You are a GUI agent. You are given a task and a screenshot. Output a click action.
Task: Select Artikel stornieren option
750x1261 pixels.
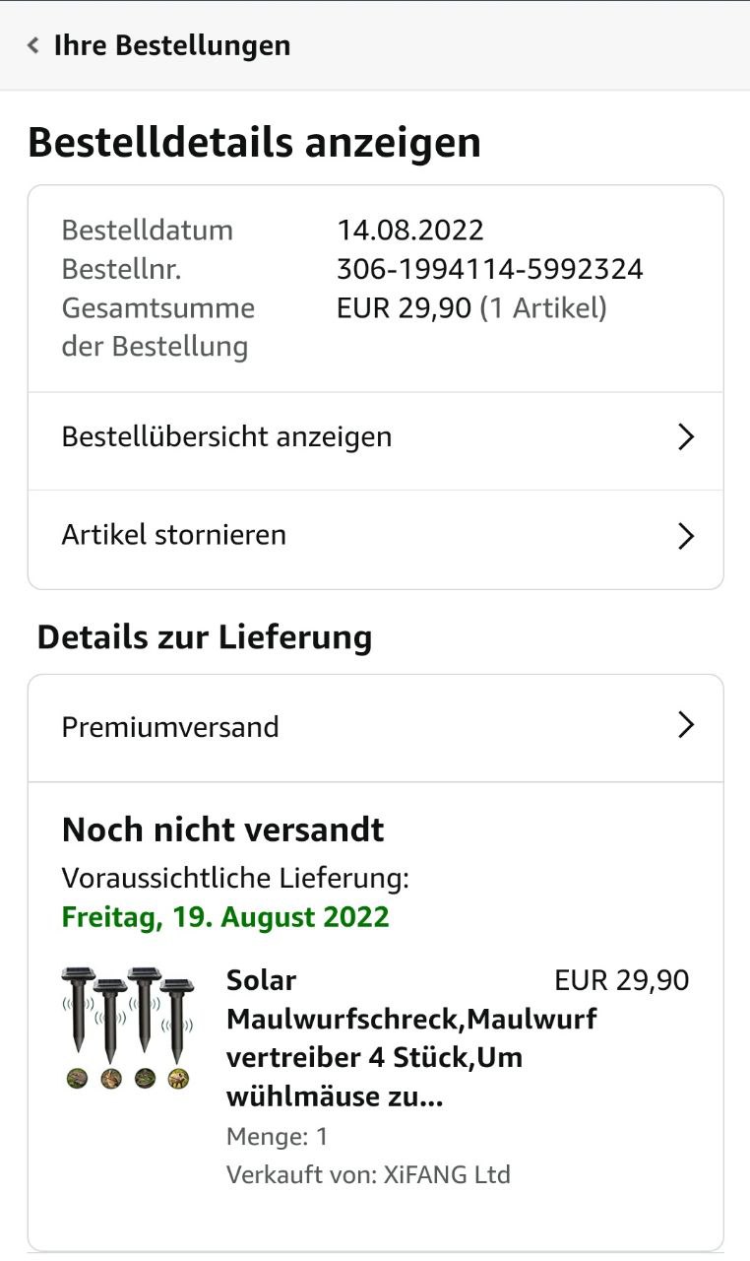point(174,535)
